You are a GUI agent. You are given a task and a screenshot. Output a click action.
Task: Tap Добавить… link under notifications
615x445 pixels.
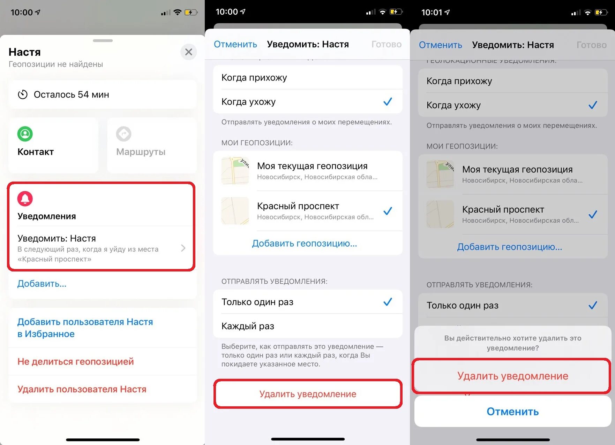point(42,284)
